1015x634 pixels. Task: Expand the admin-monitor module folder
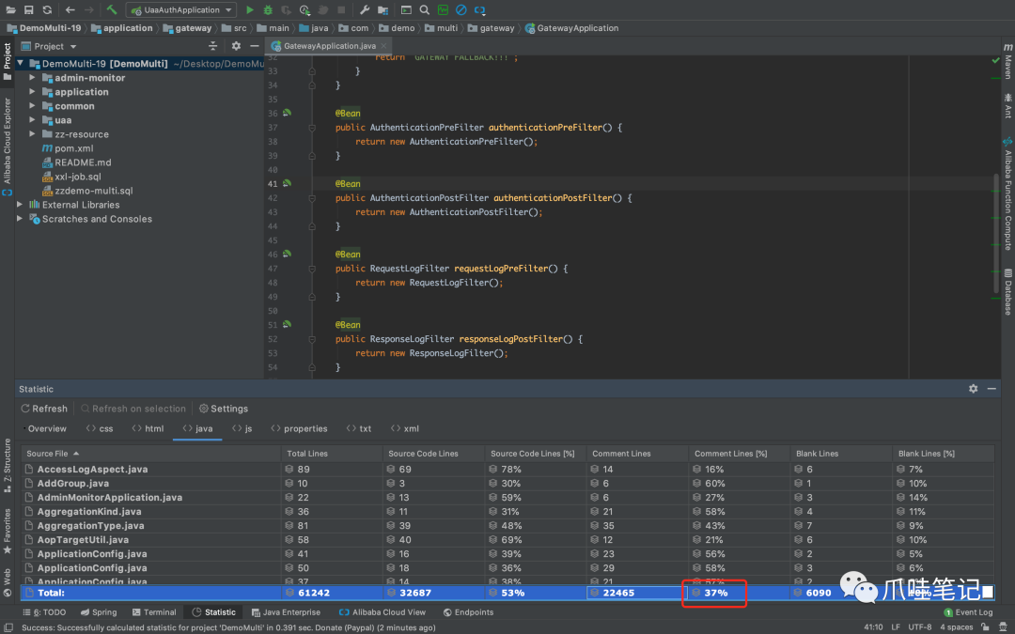point(32,78)
